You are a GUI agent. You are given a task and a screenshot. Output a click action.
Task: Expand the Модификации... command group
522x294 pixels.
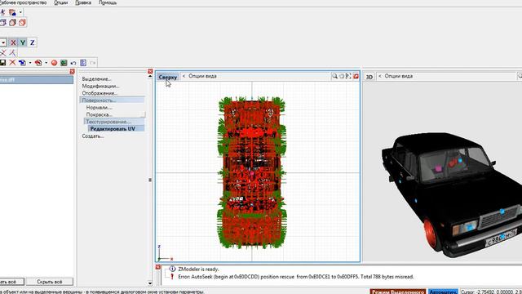(100, 86)
